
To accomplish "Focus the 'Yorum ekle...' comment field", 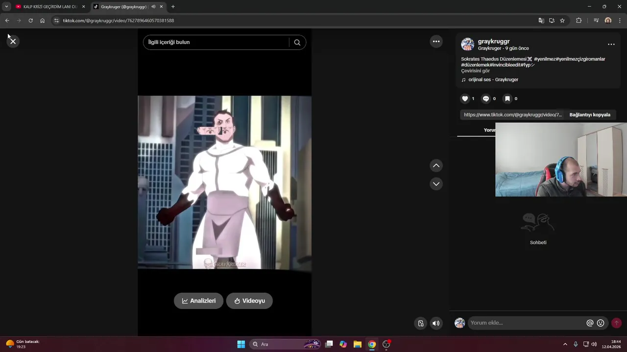I will pos(527,323).
